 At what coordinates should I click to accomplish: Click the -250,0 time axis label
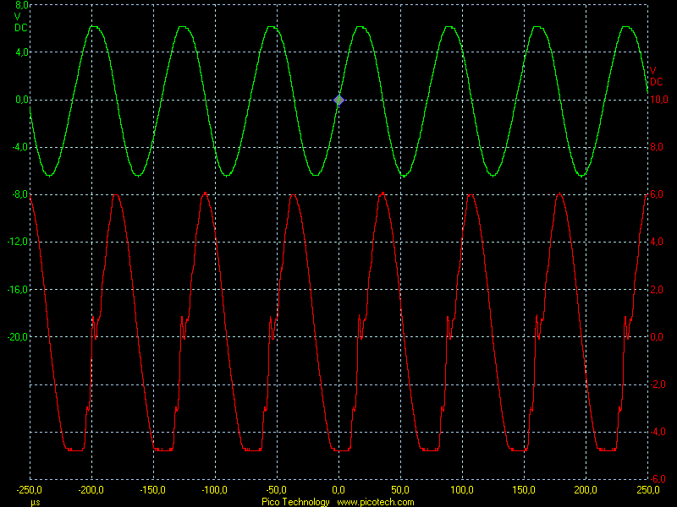30,490
